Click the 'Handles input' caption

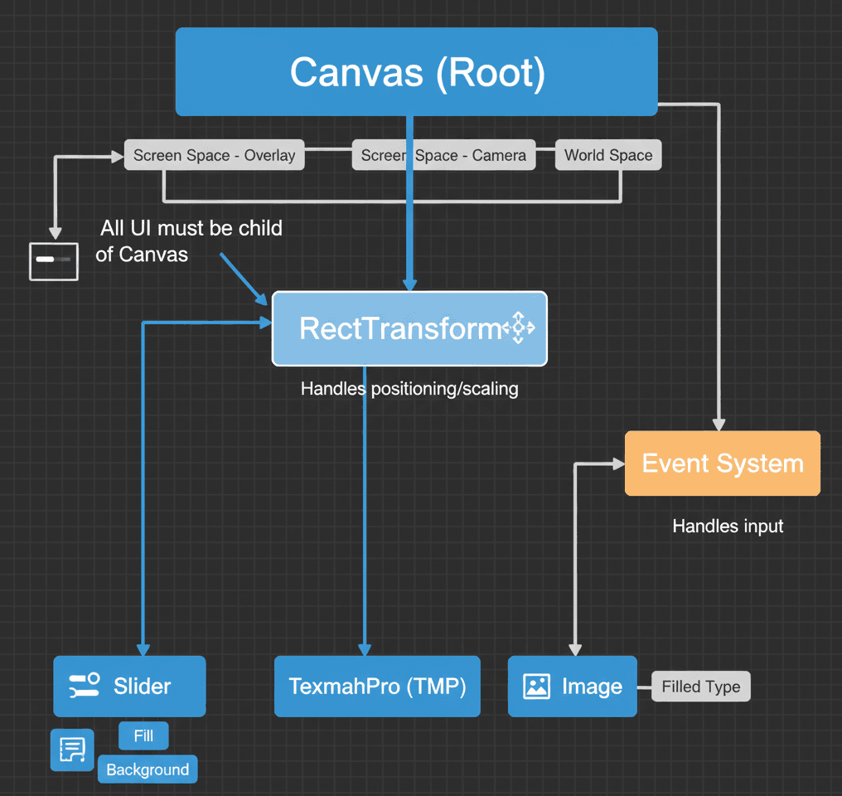[x=728, y=526]
